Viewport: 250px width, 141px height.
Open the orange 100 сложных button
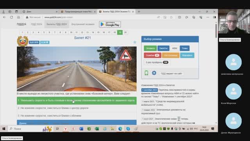coord(171,55)
